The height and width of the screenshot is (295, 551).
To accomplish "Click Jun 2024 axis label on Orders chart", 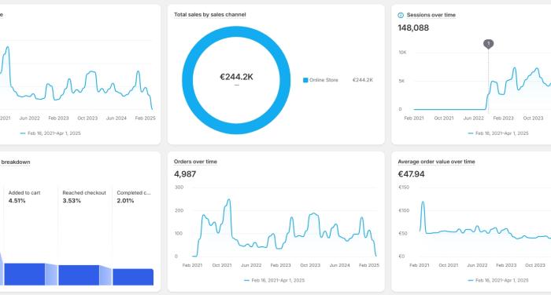I will 339,265.
